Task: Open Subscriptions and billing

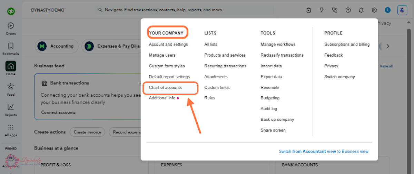Action: tap(347, 44)
